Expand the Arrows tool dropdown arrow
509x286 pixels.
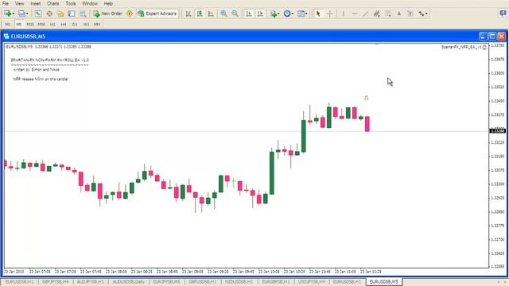426,14
